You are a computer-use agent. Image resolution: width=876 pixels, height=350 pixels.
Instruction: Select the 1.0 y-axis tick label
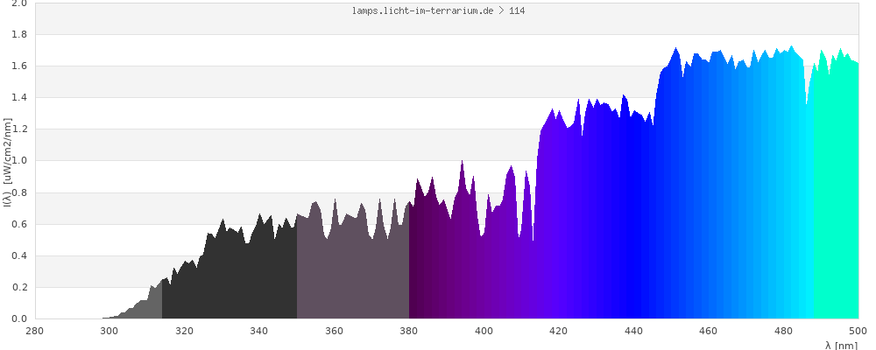[x=18, y=161]
